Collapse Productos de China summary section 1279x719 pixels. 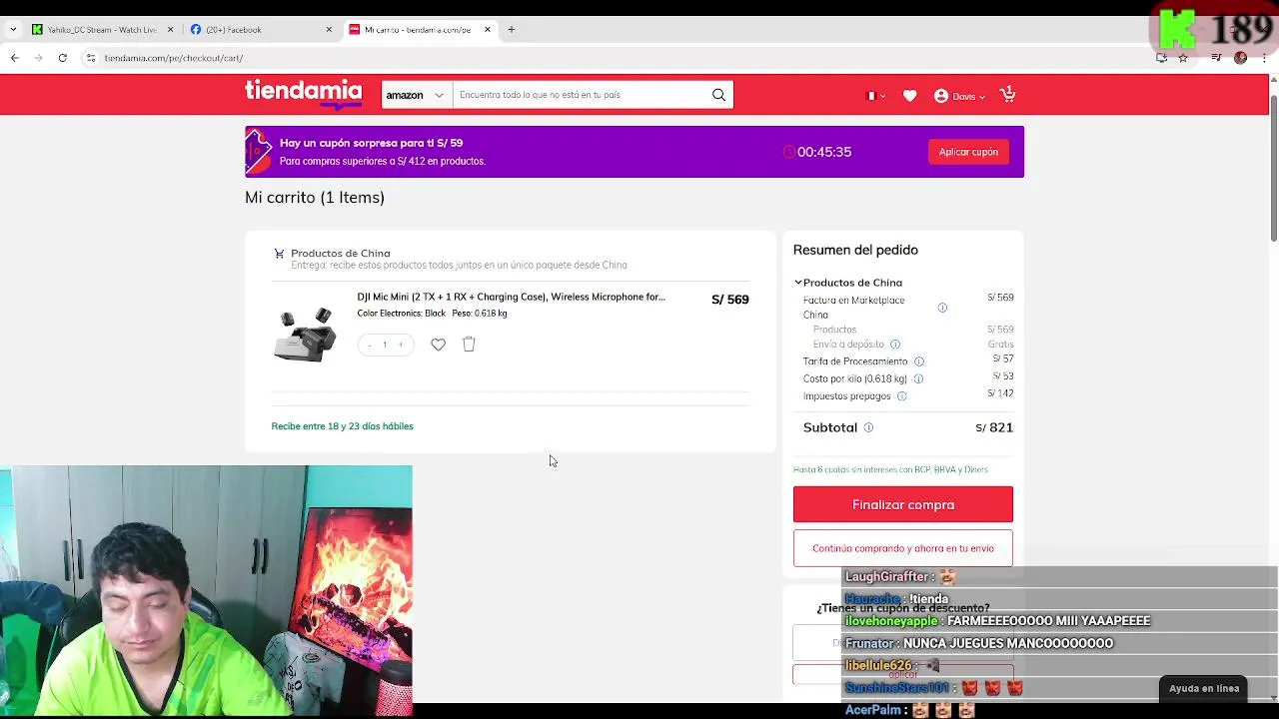tap(798, 283)
